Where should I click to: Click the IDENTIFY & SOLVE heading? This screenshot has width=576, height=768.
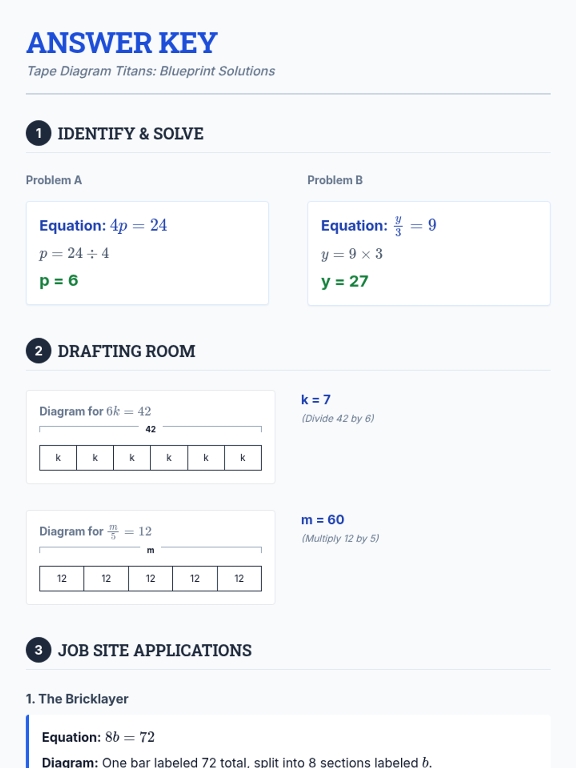point(131,133)
